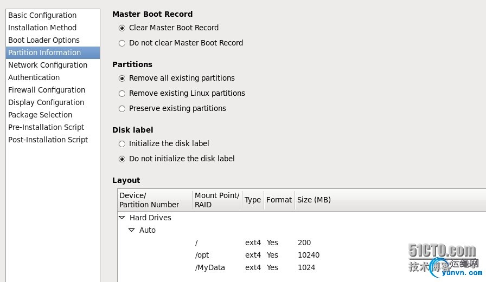Open Basic Configuration section

[42, 15]
